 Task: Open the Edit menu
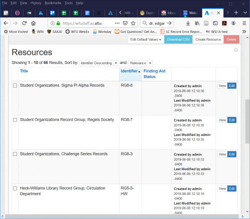[x=13, y=3]
